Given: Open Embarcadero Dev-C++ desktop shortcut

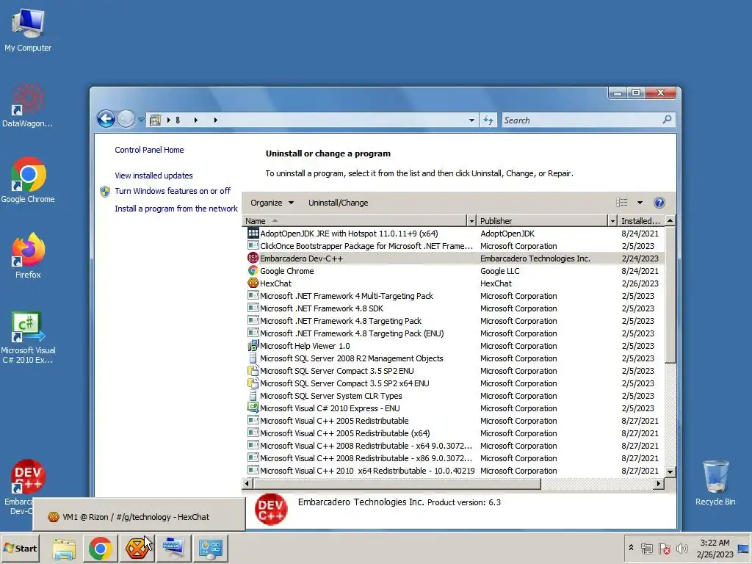Looking at the screenshot, I should coord(28,487).
